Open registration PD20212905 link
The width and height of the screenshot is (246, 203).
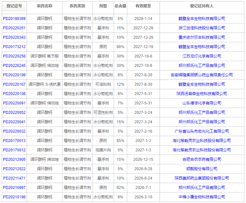click(x=14, y=159)
